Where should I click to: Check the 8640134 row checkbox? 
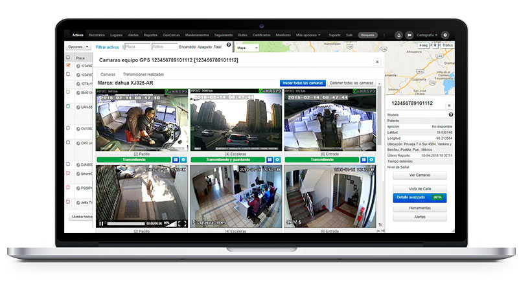[68, 93]
